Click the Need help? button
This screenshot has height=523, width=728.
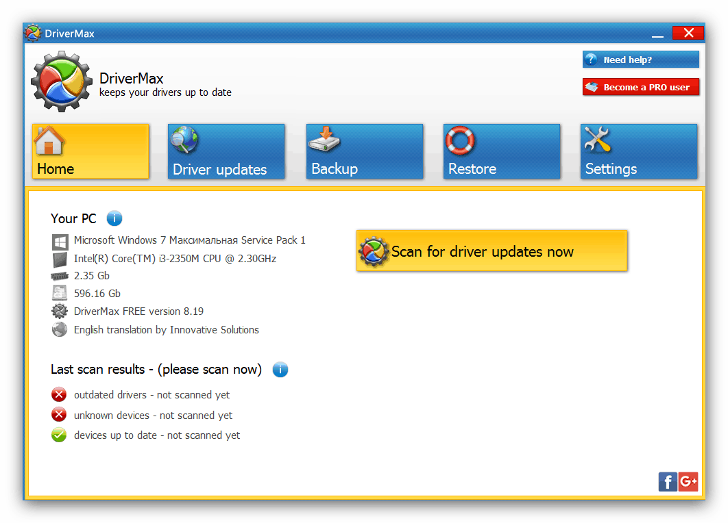point(640,60)
